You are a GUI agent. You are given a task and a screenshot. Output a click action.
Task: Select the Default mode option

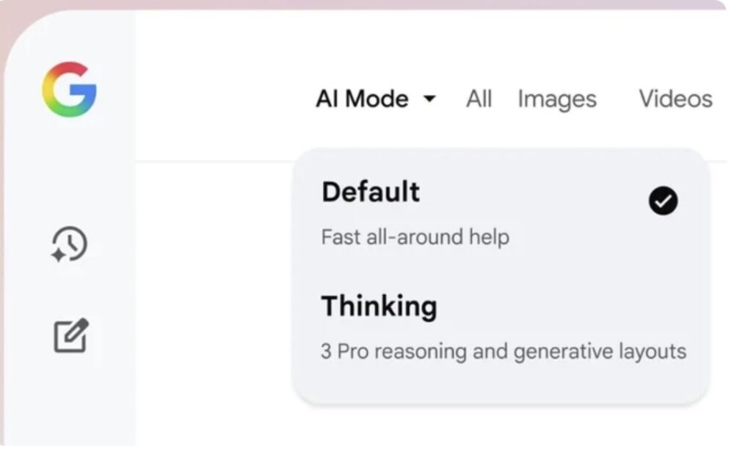click(371, 193)
